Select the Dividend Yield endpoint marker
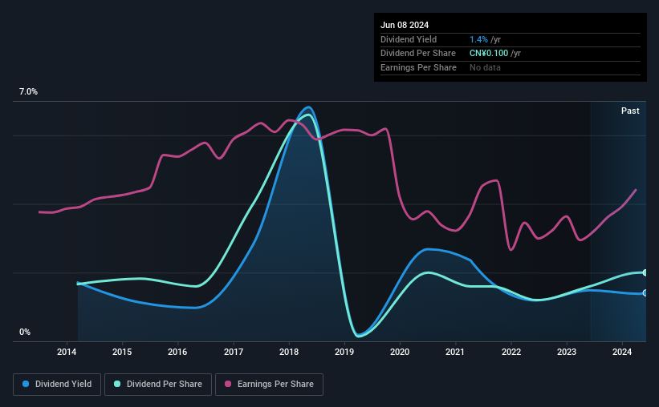This screenshot has width=659, height=407. point(645,293)
